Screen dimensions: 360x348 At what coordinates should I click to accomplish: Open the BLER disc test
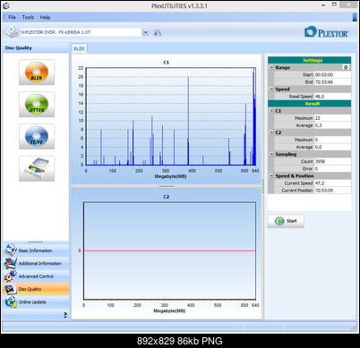click(x=37, y=72)
